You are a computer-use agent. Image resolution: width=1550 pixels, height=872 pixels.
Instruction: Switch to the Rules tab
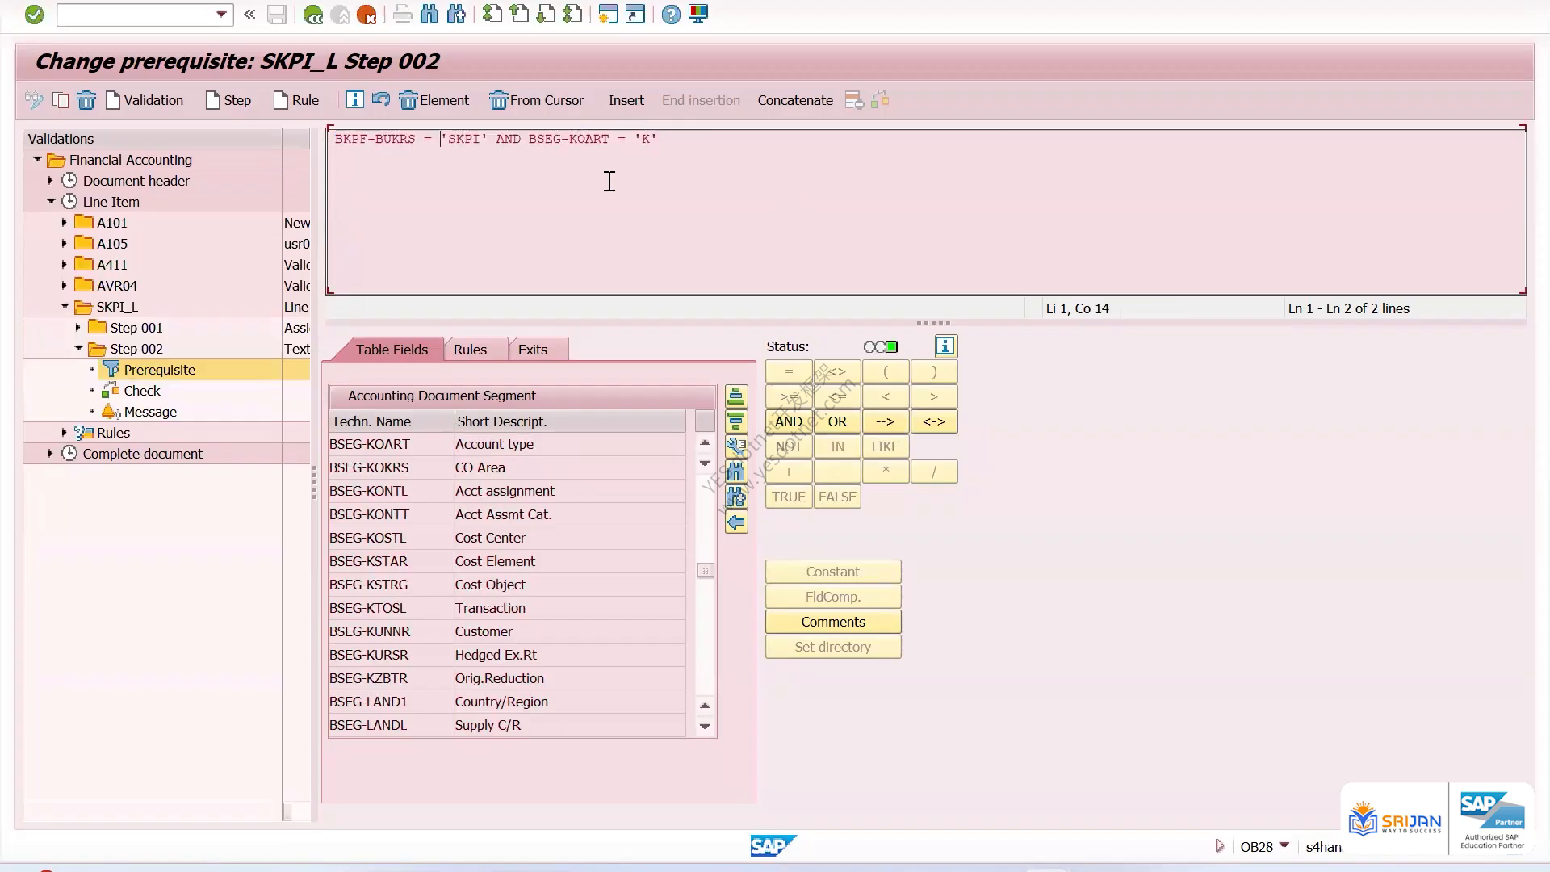[470, 350]
